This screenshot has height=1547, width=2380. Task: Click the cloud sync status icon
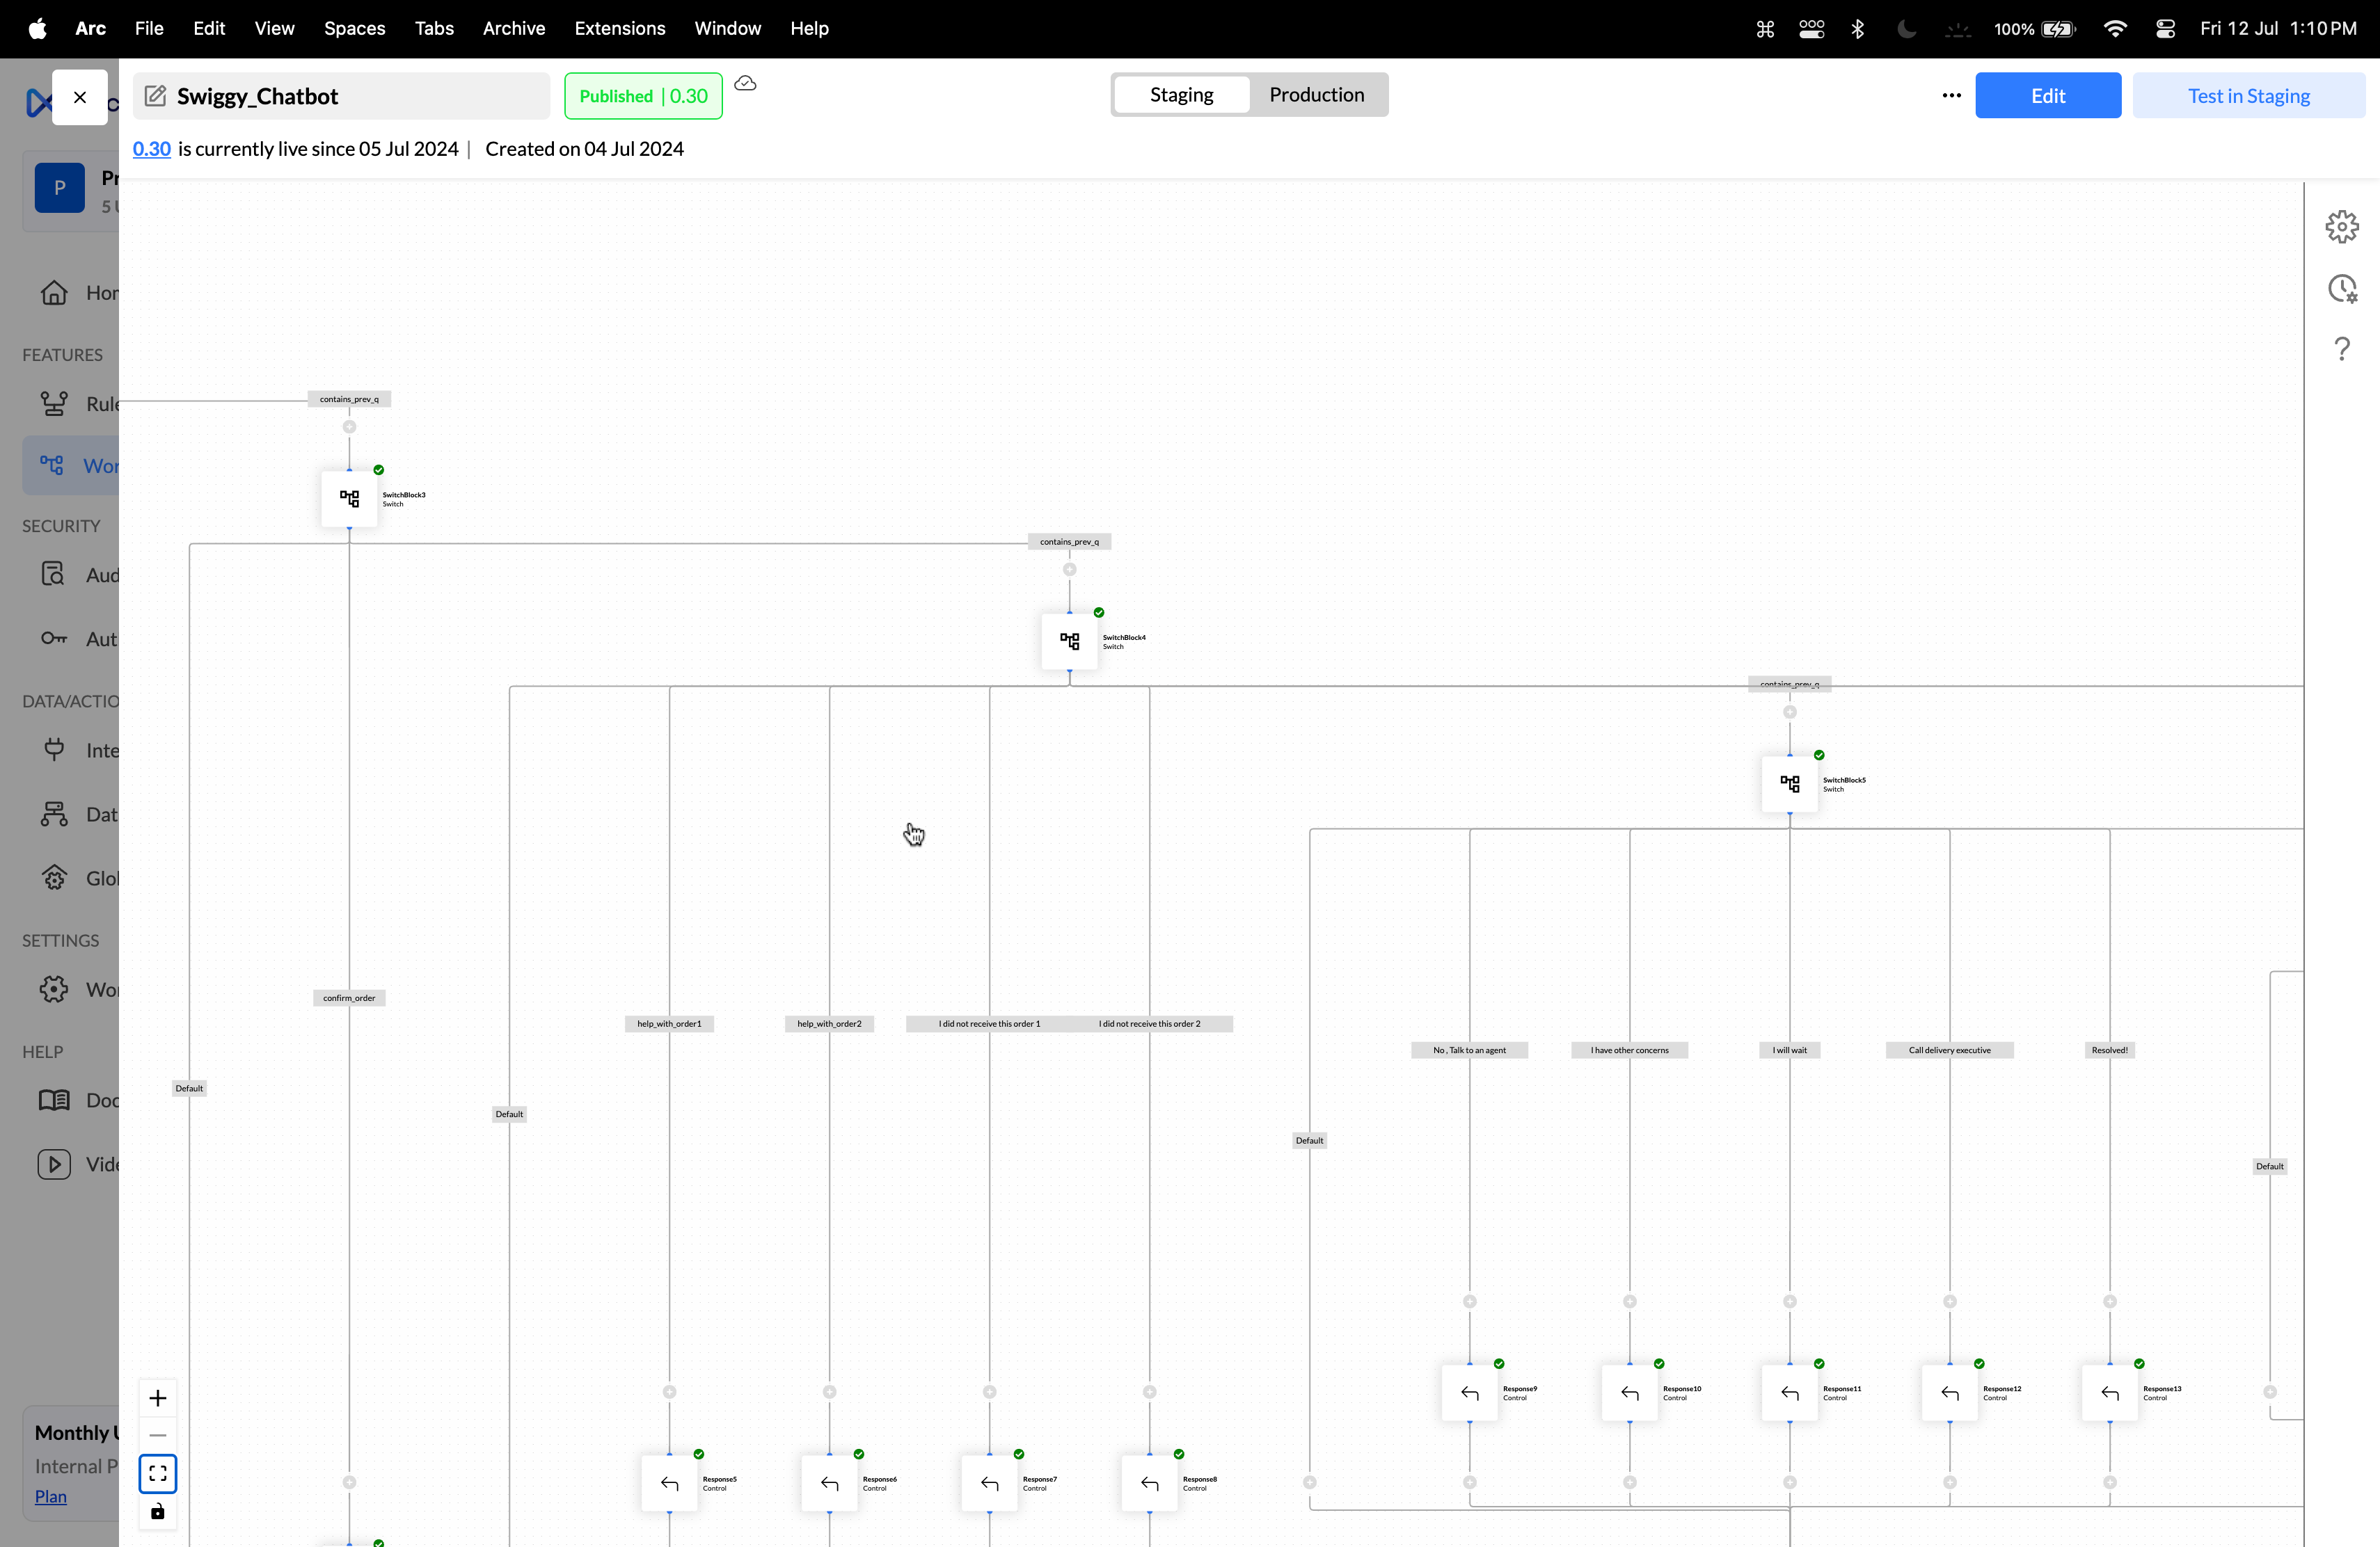[x=745, y=84]
